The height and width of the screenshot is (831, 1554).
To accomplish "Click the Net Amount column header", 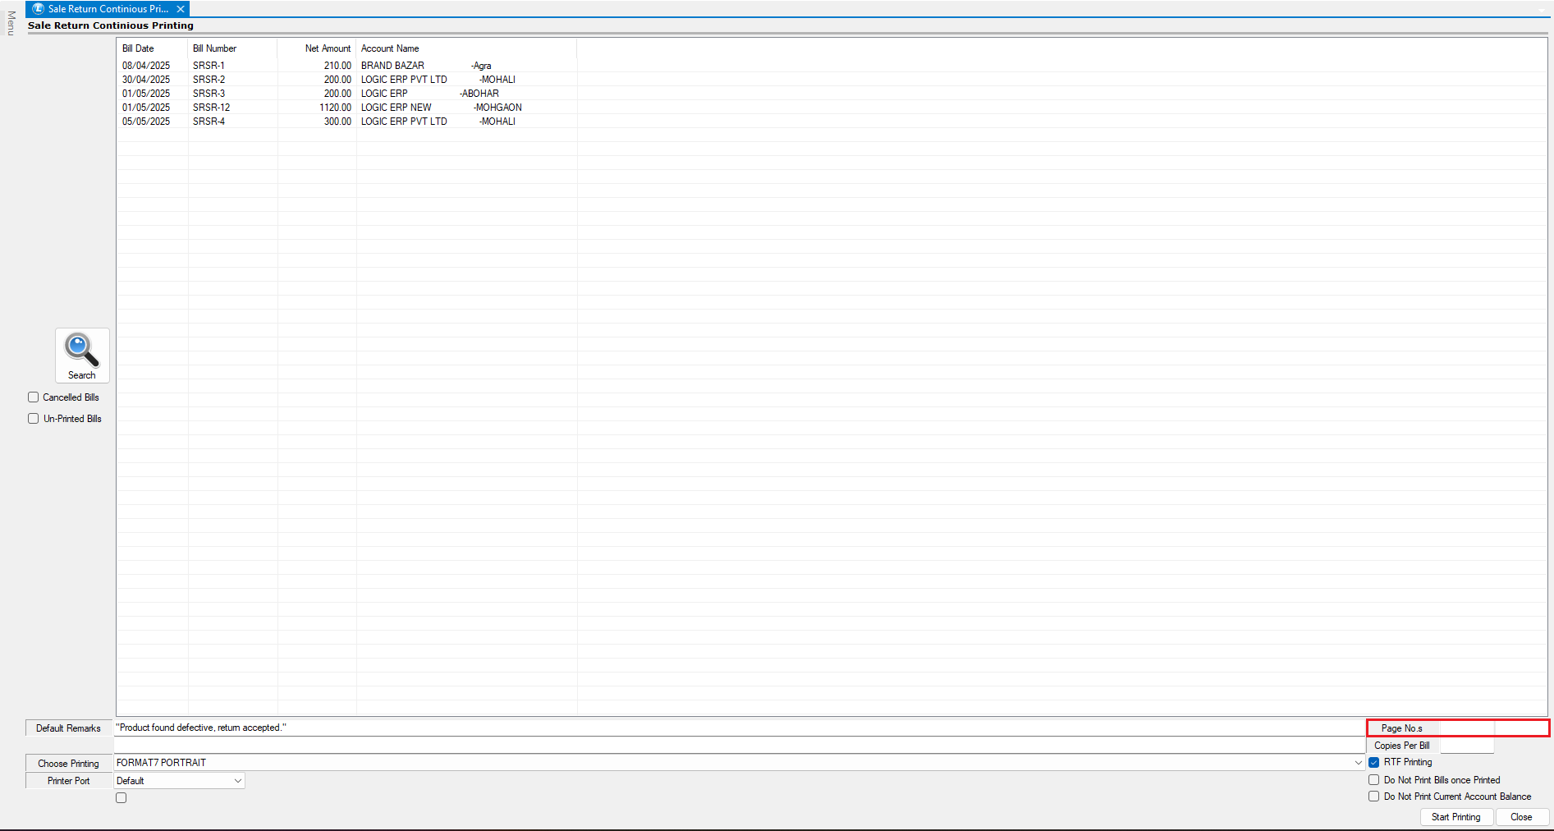I will tap(327, 48).
